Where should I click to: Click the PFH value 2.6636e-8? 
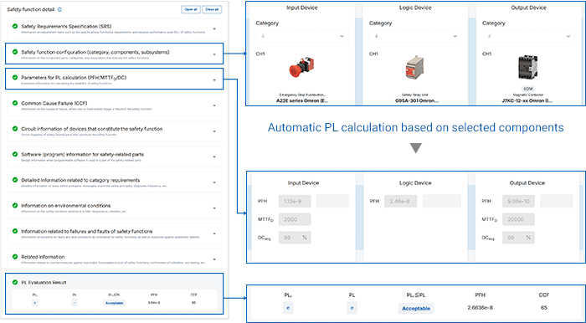[x=481, y=308]
